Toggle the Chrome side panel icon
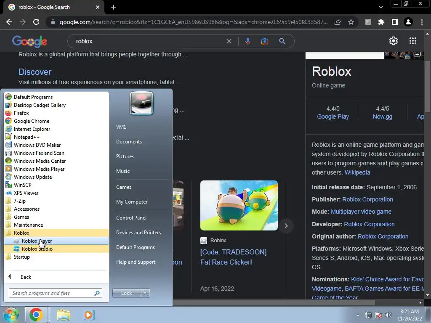The height and width of the screenshot is (323, 431). [395, 22]
